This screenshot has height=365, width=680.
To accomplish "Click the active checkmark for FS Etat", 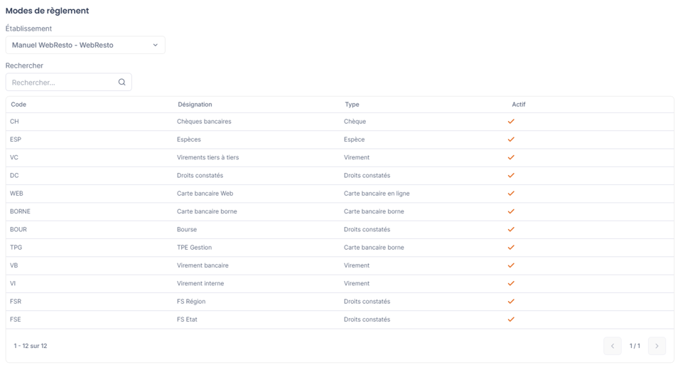I will [511, 319].
